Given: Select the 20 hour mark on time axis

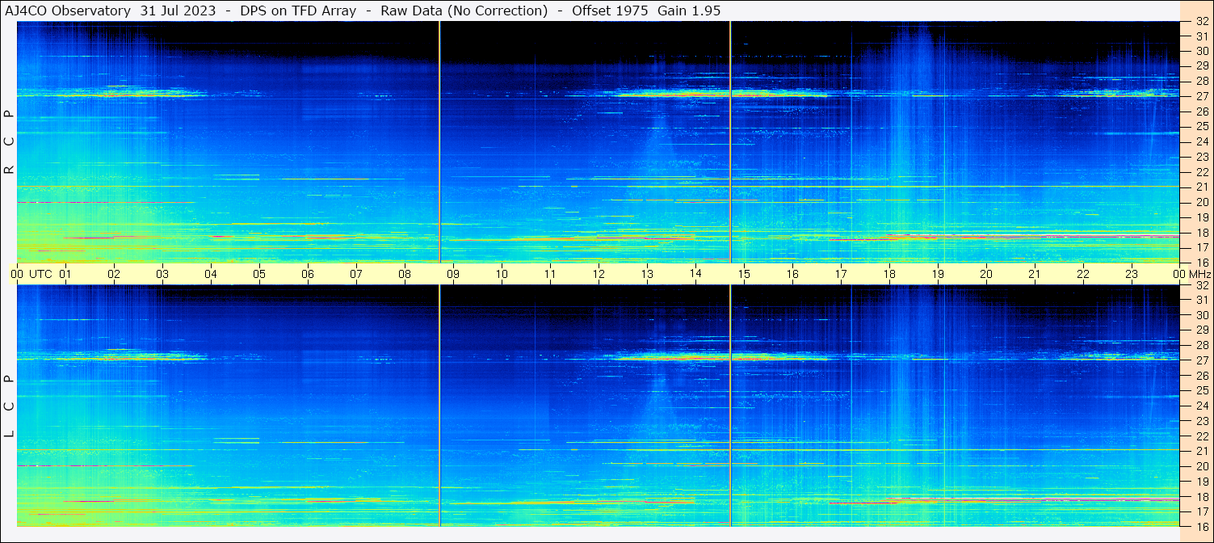Looking at the screenshot, I should 986,274.
